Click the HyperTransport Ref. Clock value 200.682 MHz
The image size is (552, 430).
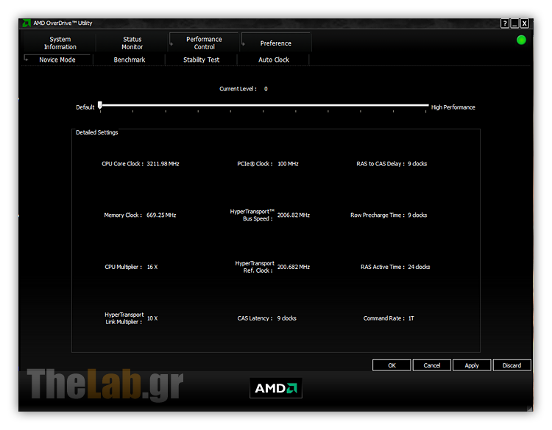point(294,268)
